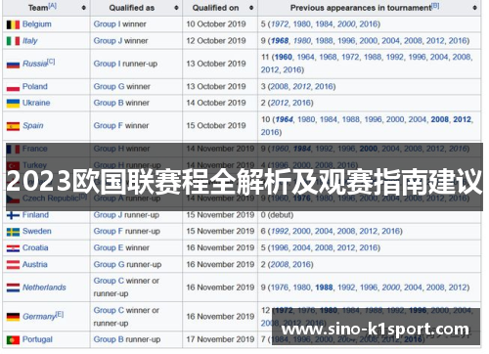Viewport: 489px width, 354px height.
Task: Open the Italy team link
Action: click(30, 41)
